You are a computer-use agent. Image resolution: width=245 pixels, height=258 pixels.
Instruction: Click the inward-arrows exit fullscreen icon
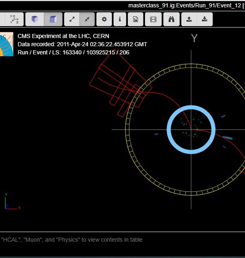coord(87,19)
